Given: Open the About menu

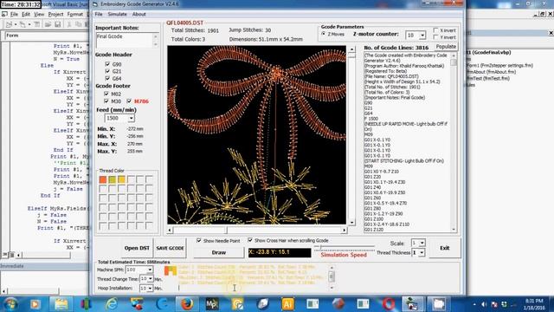Looking at the screenshot, I should point(138,14).
